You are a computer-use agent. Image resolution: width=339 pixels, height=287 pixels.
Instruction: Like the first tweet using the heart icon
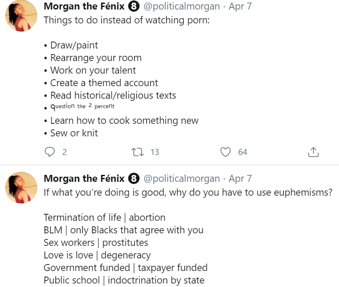pos(226,152)
